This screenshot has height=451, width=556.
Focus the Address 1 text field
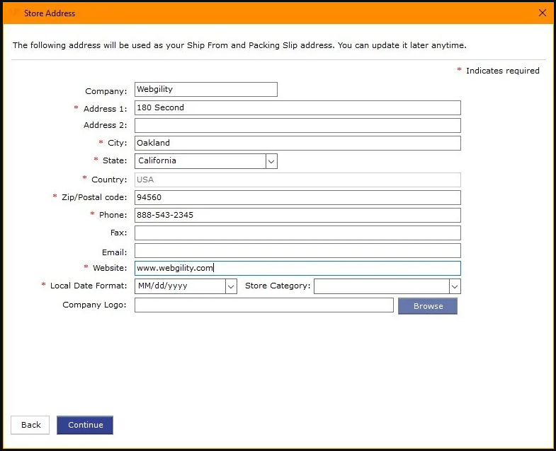[297, 108]
